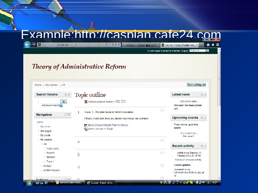Image resolution: width=258 pixels, height=193 pixels.
Task: Open Advanced search link
Action: pos(51,105)
